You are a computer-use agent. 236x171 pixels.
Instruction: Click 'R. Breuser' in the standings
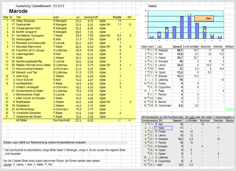pyautogui.click(x=161, y=76)
